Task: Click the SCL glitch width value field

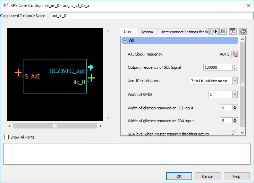Action: coord(227,108)
